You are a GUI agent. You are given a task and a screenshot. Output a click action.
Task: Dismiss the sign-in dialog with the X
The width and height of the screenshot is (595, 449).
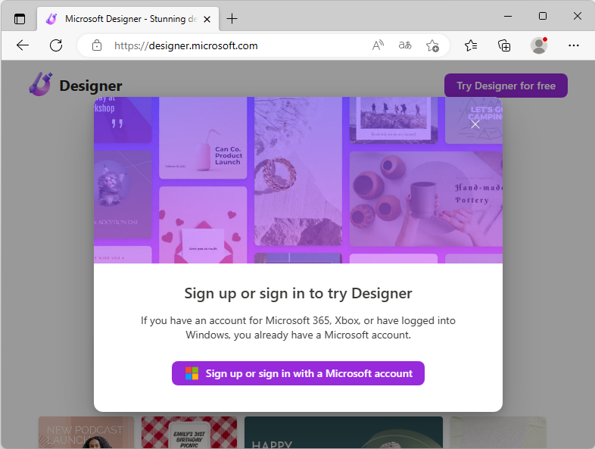475,124
